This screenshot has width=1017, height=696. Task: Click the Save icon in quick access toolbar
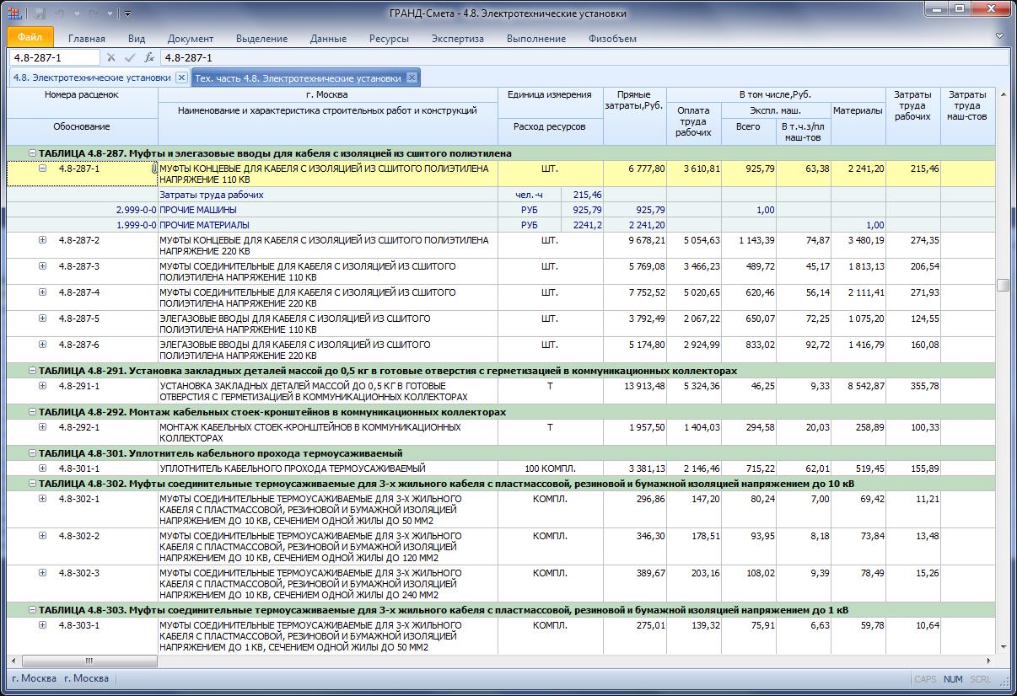[40, 13]
